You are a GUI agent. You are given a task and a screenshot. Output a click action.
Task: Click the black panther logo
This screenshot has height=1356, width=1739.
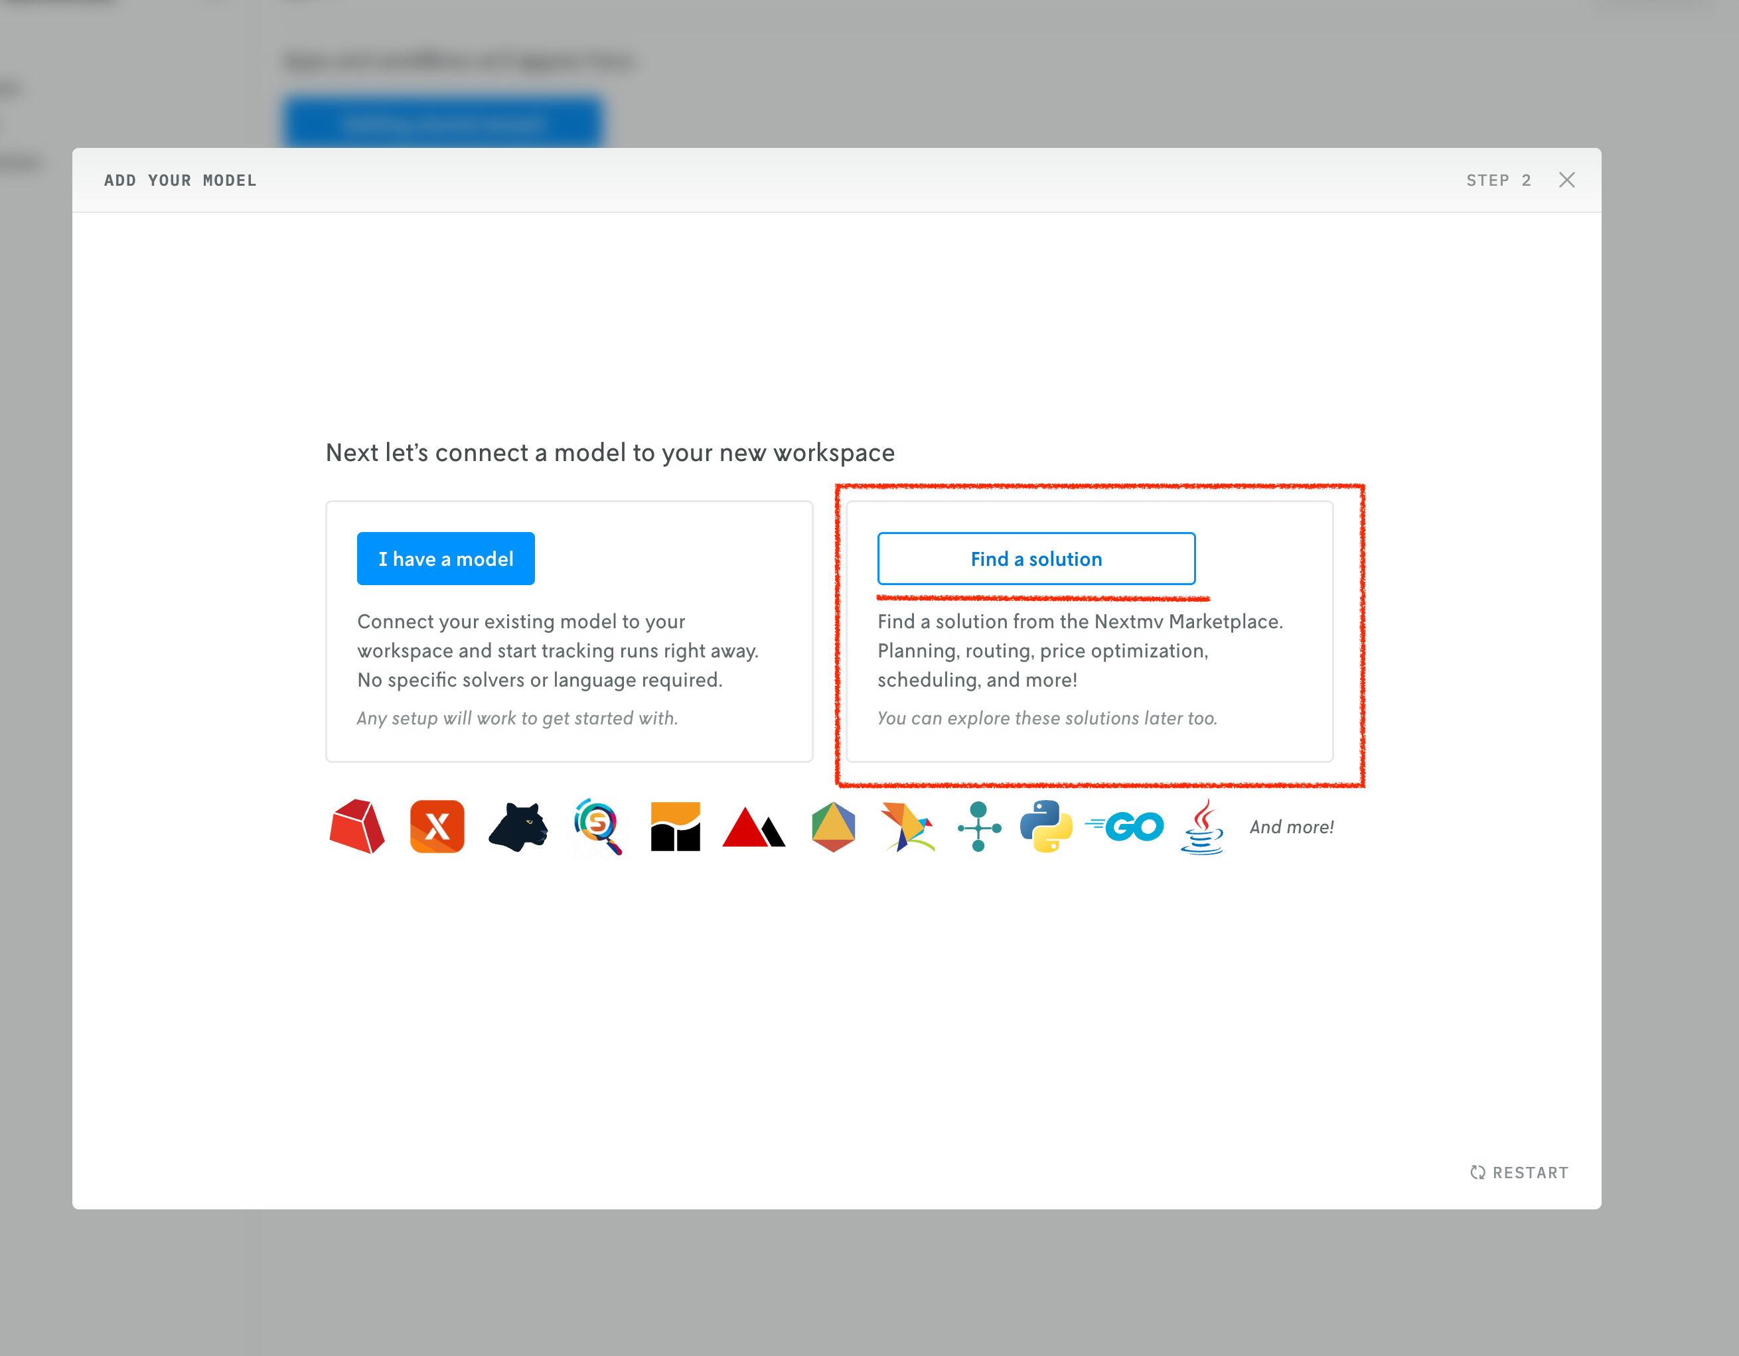click(x=518, y=827)
